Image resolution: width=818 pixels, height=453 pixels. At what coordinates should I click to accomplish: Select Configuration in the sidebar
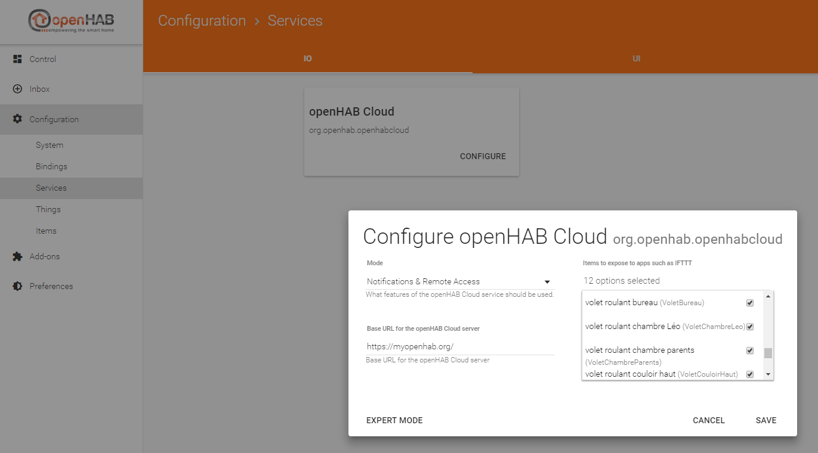point(71,119)
